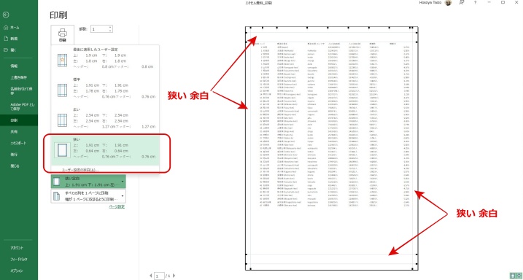This screenshot has width=523, height=280.
Task: Click the 部数 copies number field
Action: click(x=99, y=29)
